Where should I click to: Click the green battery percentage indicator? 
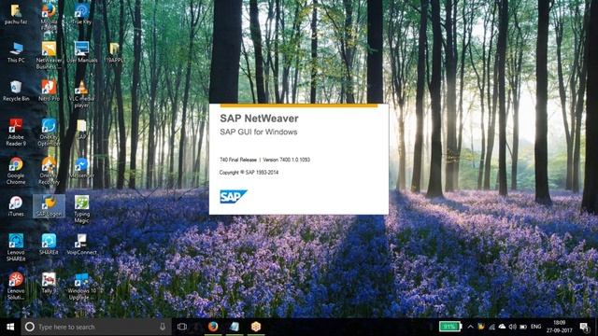pyautogui.click(x=450, y=327)
